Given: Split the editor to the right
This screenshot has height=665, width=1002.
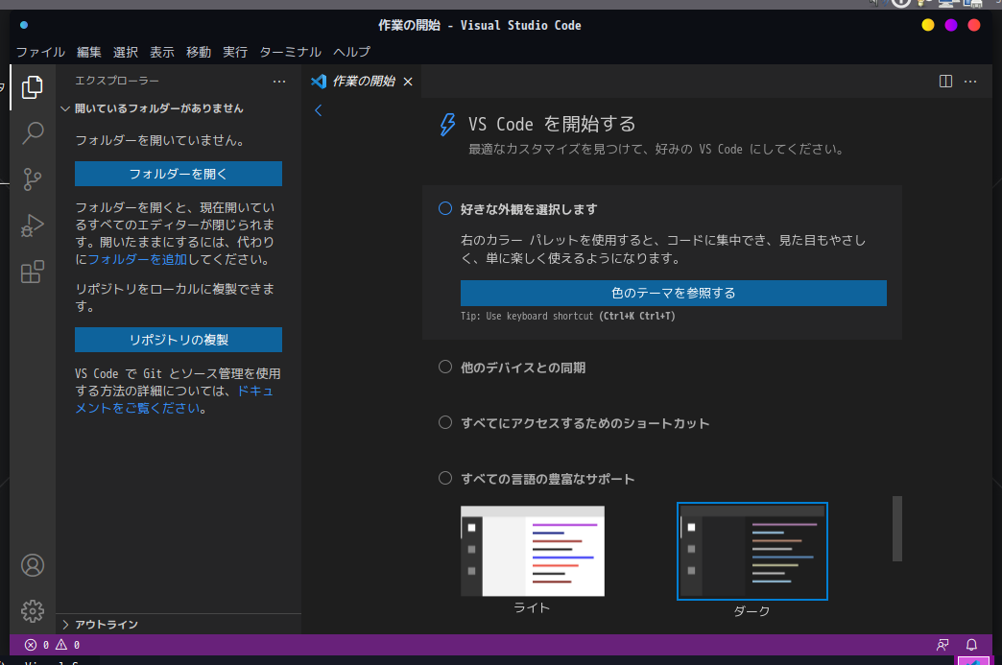Looking at the screenshot, I should pyautogui.click(x=945, y=82).
